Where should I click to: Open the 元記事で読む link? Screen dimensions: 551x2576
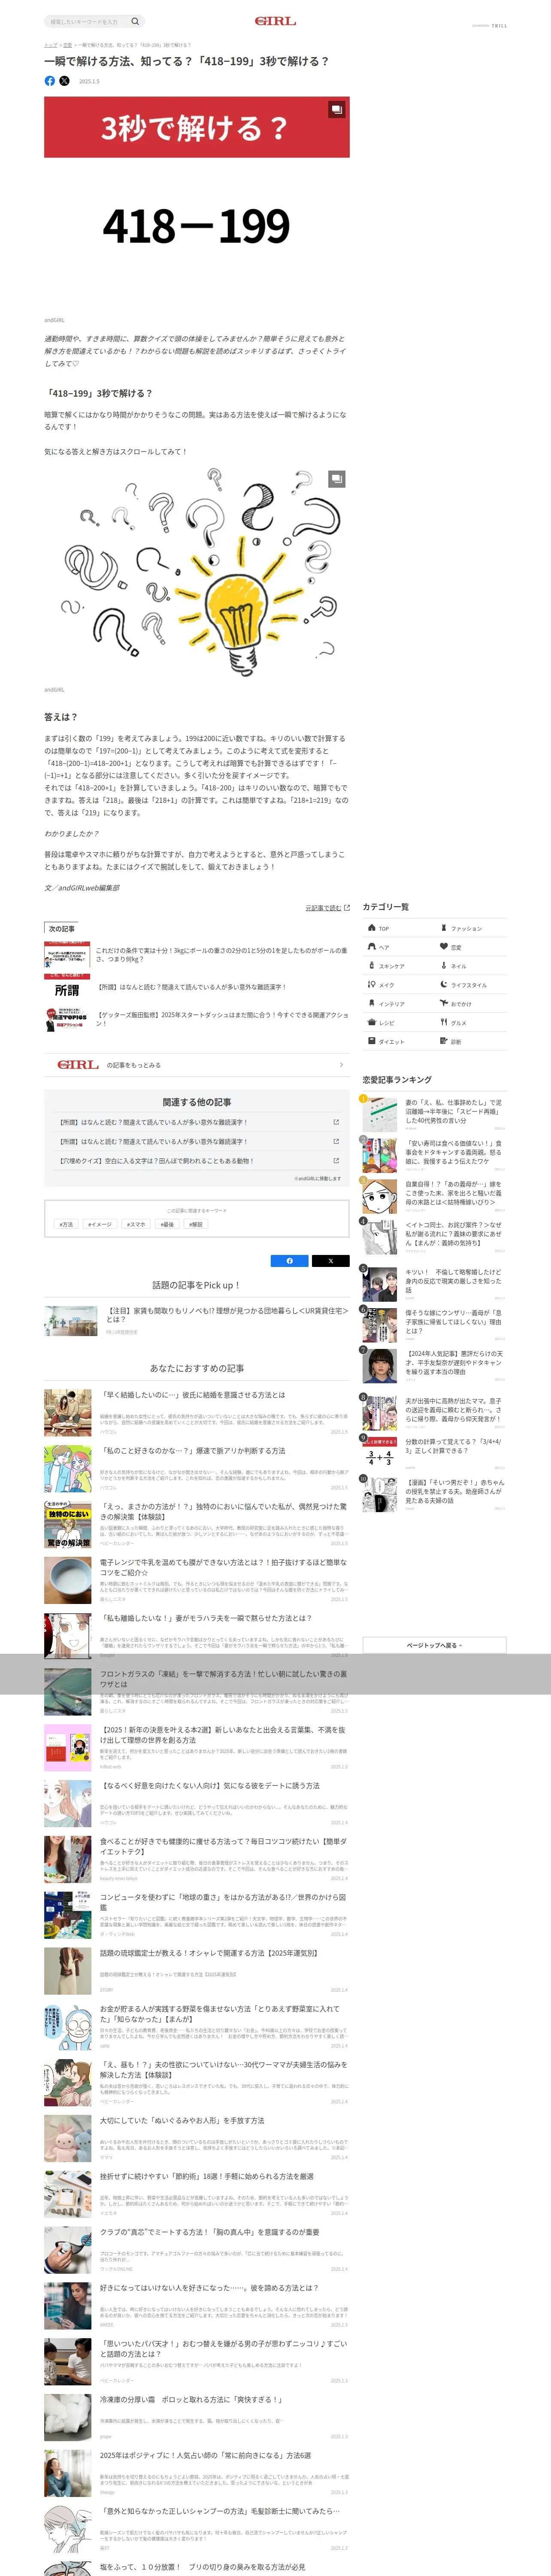click(x=327, y=908)
